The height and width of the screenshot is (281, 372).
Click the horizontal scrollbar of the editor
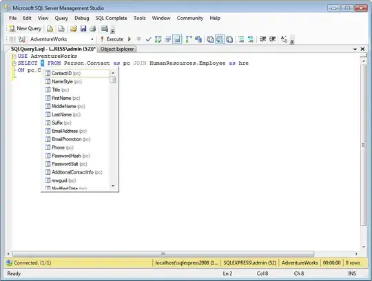(x=163, y=253)
